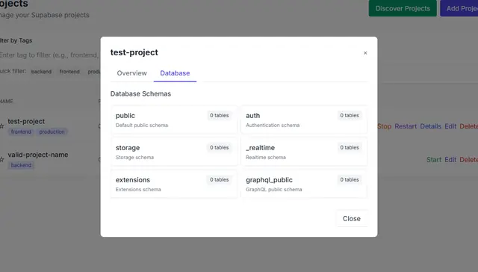Click the 0 tables badge for _realtime
The height and width of the screenshot is (272, 478).
(x=350, y=147)
